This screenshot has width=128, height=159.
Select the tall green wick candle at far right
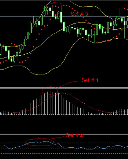[119, 15]
